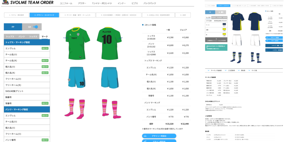Open the Tシャツ・ポロシャツ menu

pos(102,3)
